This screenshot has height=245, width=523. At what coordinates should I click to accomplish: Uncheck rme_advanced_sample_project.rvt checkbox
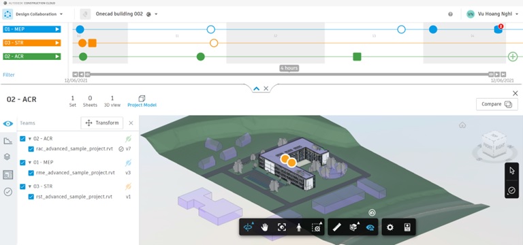(31, 173)
